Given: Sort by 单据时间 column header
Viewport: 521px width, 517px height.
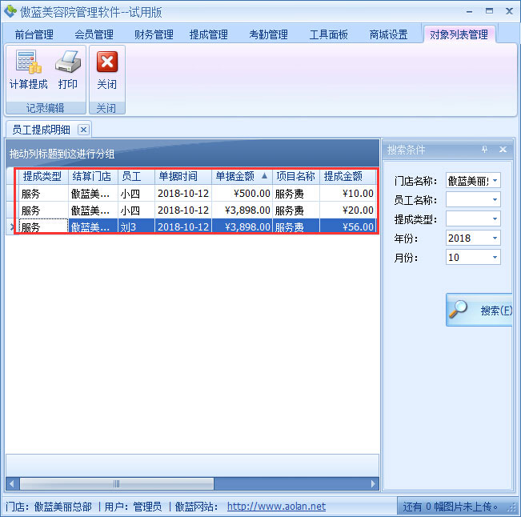Looking at the screenshot, I should 183,176.
